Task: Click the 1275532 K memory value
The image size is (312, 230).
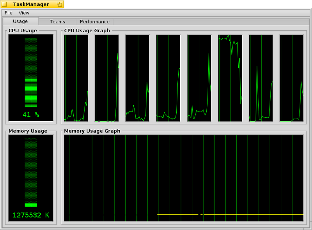Action: point(31,215)
